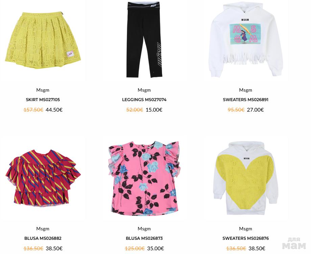Click the BLUSA MS026873 product title
This screenshot has height=254, width=311.
click(x=144, y=238)
